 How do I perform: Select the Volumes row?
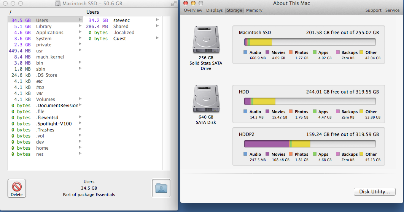(46, 99)
